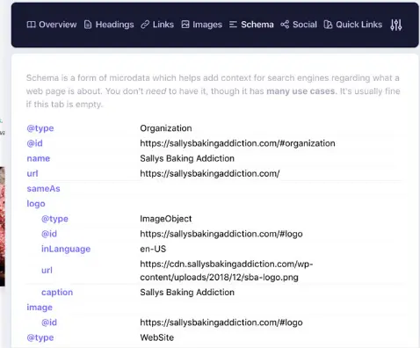This screenshot has width=420, height=348.
Task: Open the Images tab
Action: click(201, 25)
